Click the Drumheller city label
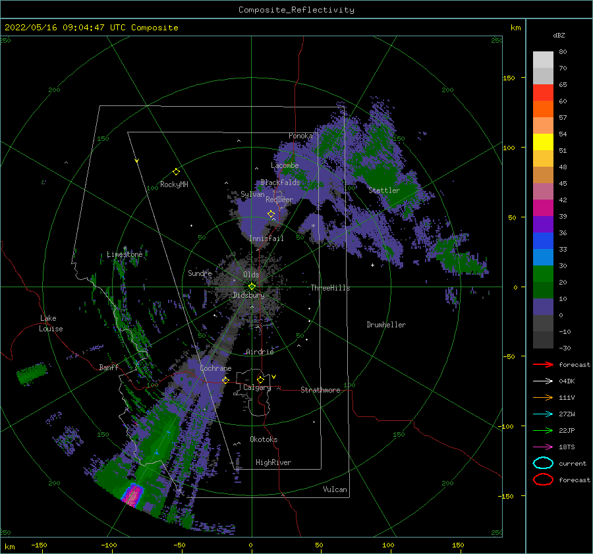The image size is (593, 554). [x=386, y=325]
